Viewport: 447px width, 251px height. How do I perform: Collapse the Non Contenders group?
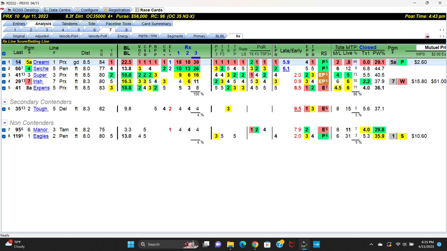point(5,123)
